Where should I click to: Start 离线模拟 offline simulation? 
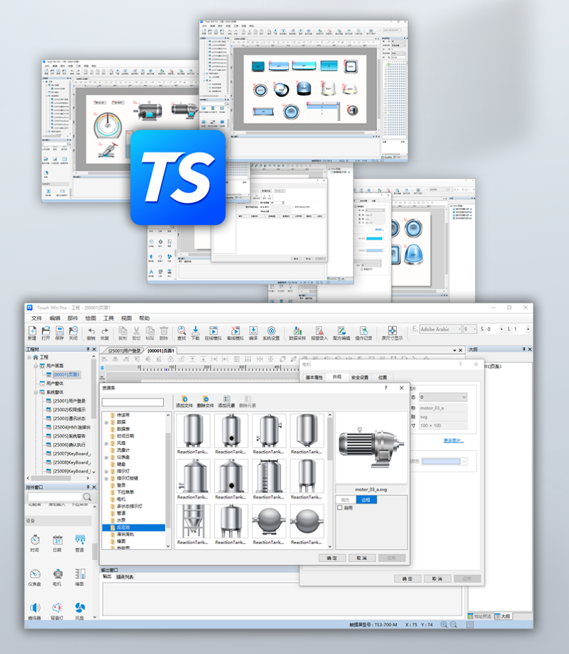[235, 333]
